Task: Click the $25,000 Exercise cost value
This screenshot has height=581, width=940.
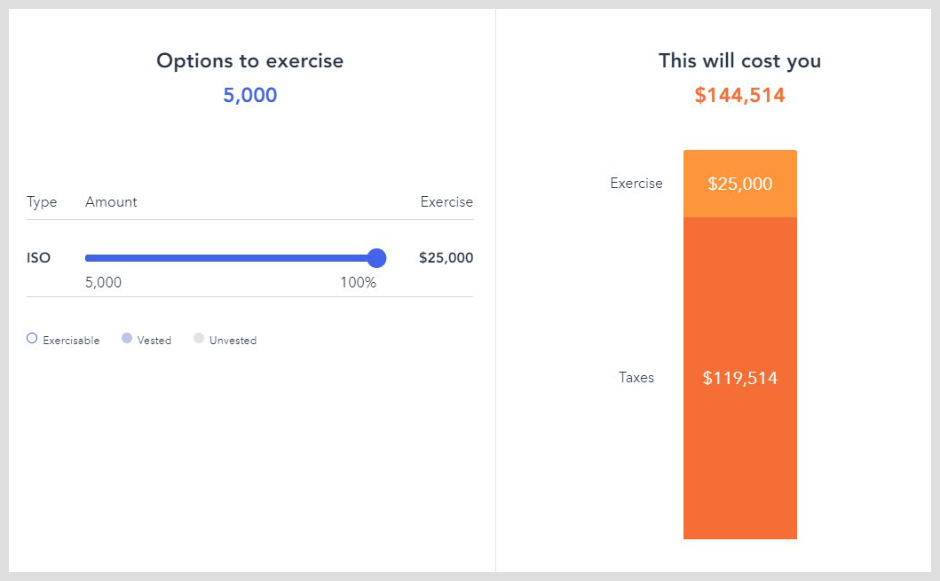Action: (448, 257)
